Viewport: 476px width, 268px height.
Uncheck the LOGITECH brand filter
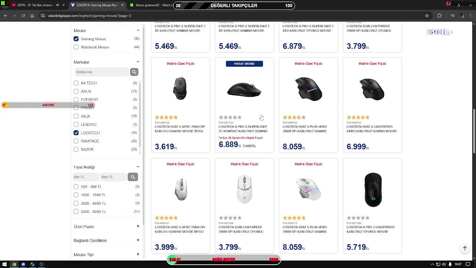click(76, 133)
